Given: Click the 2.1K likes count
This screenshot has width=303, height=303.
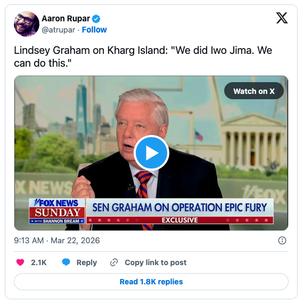Looking at the screenshot, I should click(x=39, y=262).
